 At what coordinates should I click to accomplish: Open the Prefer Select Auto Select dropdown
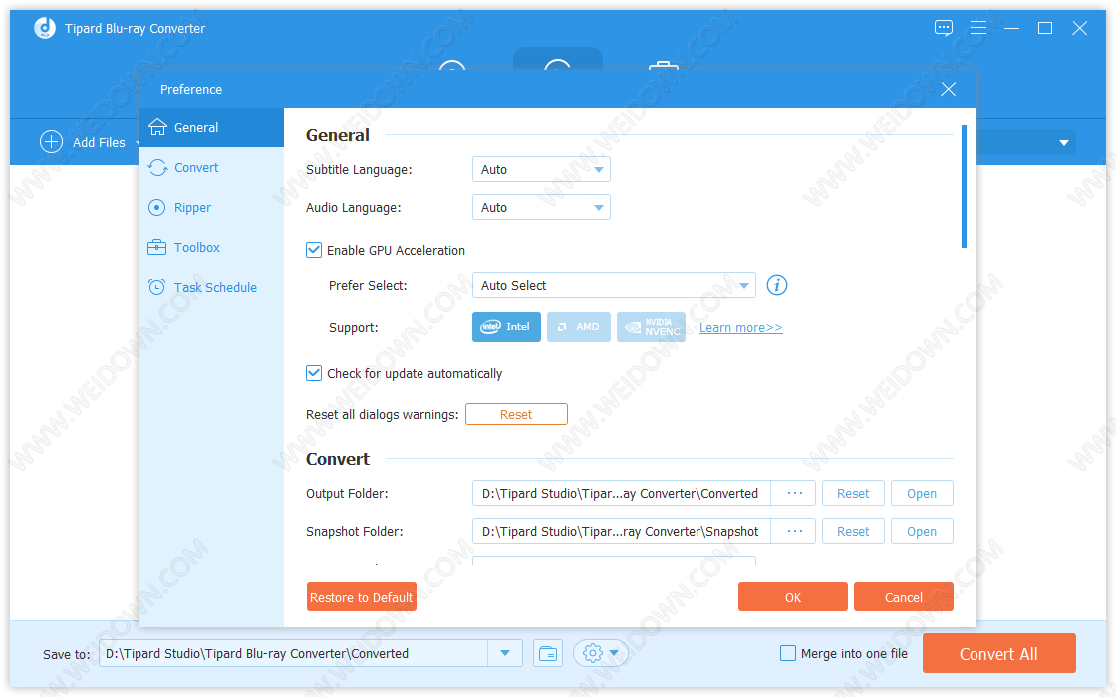tap(613, 286)
